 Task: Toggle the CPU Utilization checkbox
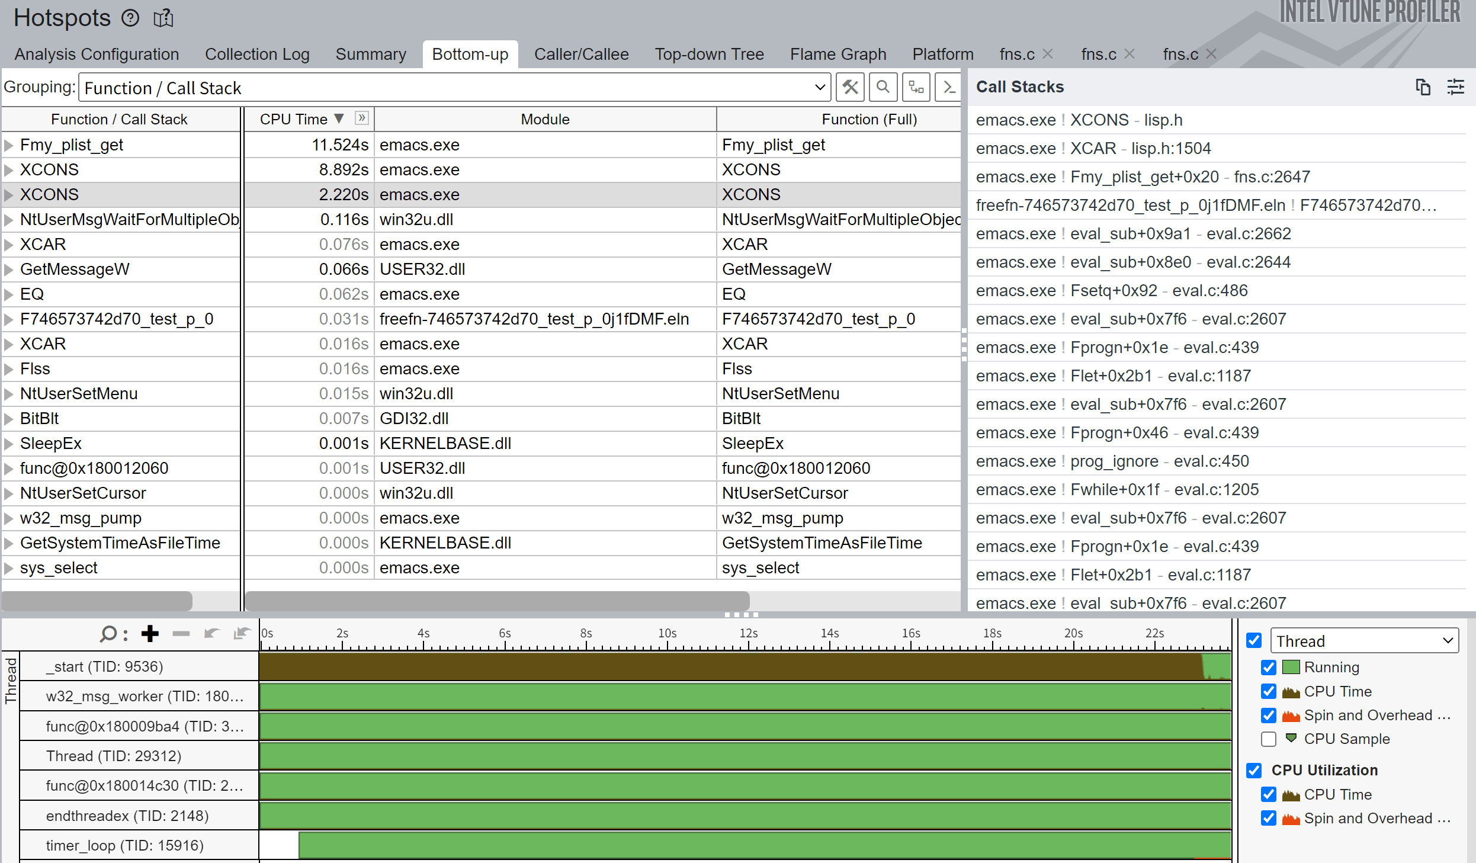1253,770
